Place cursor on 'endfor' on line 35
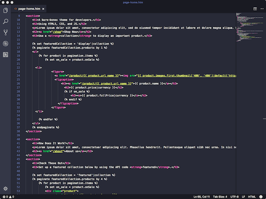The height and width of the screenshot is (199, 266). (x=48, y=119)
